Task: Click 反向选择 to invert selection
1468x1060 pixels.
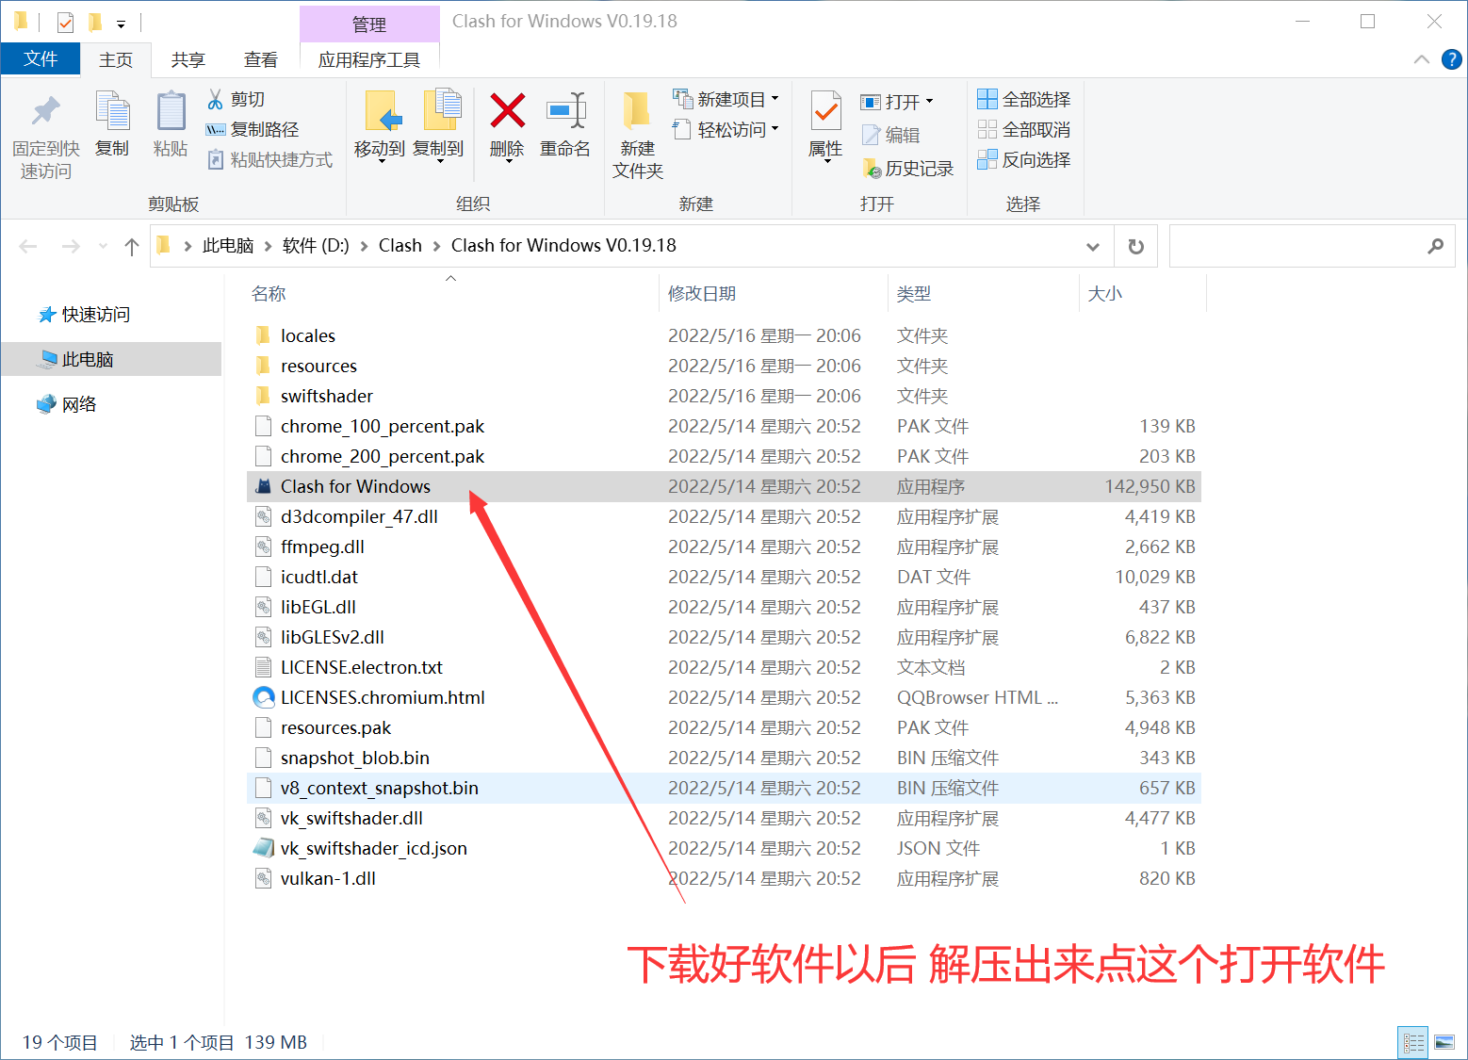Action: pos(1024,159)
